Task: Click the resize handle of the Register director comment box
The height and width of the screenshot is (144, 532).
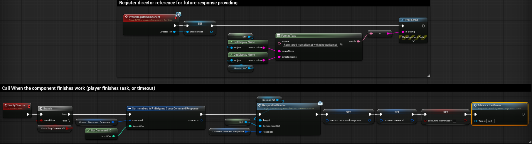Action: tap(429, 76)
